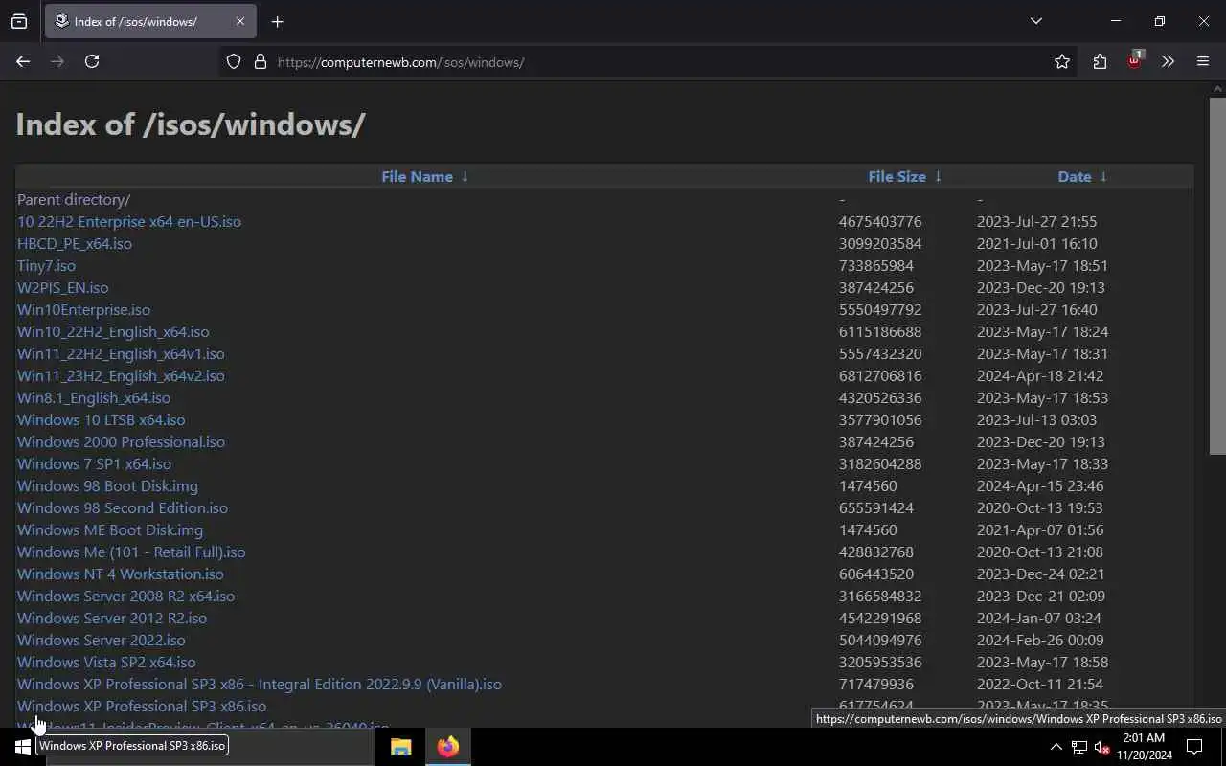Screen dimensions: 1226x766
Task: Open the tracking protection shield icon
Action: (x=234, y=61)
